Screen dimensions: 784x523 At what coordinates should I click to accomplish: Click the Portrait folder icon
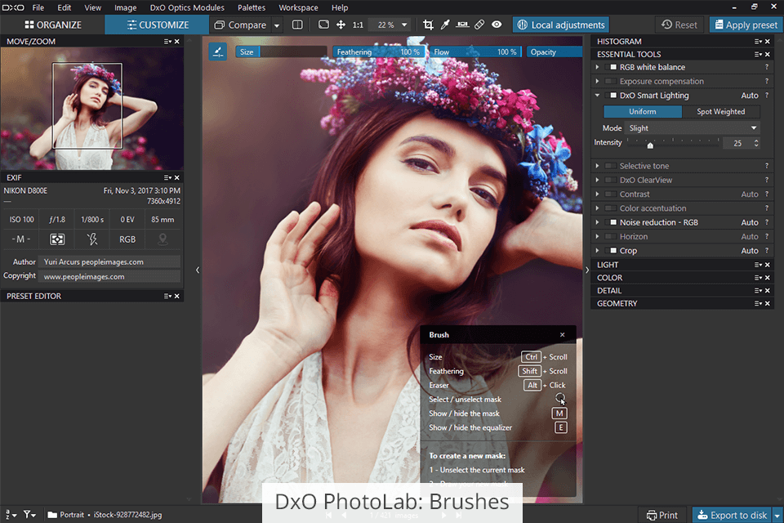coord(52,515)
